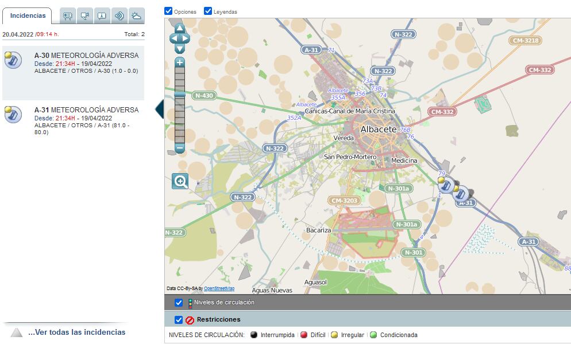Open the information points panel
The image size is (571, 352).
click(x=102, y=15)
